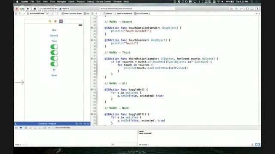Toggle breakpoints activation in the debug bar

[x=21, y=128]
